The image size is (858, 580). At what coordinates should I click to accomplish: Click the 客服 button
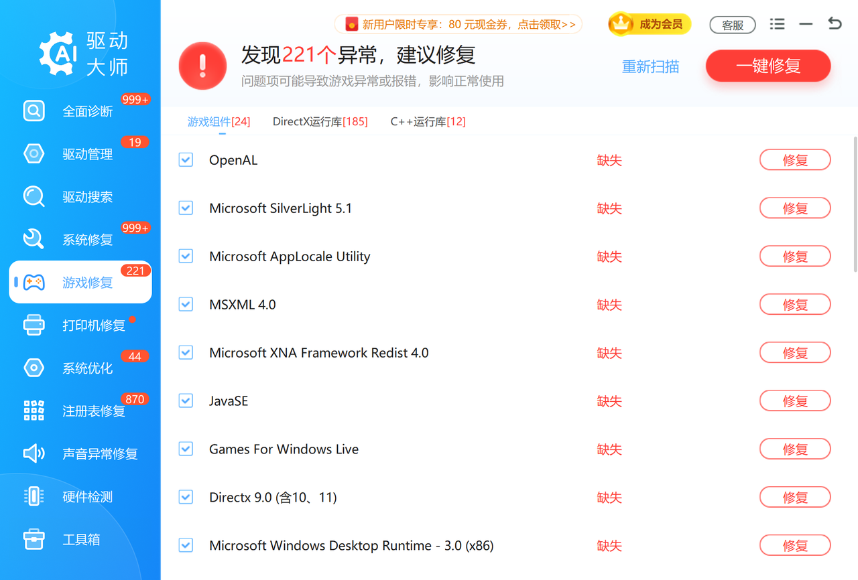(733, 25)
